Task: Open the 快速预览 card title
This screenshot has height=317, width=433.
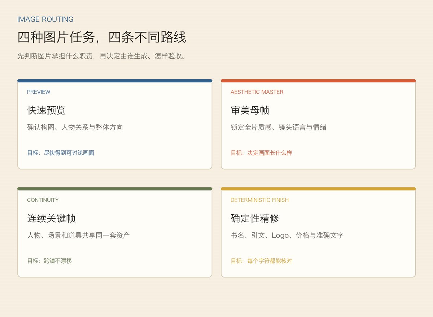Action: 47,110
